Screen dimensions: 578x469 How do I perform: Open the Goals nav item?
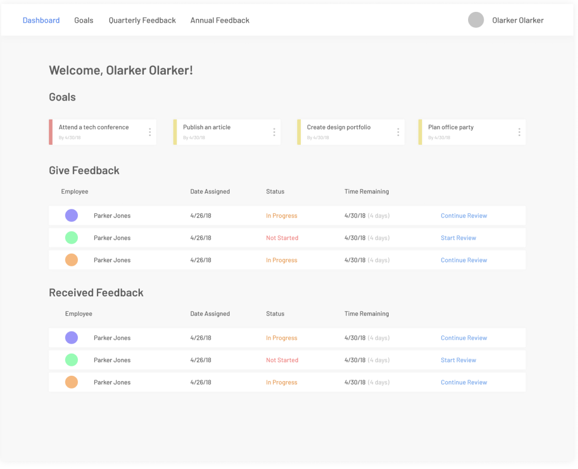click(84, 20)
